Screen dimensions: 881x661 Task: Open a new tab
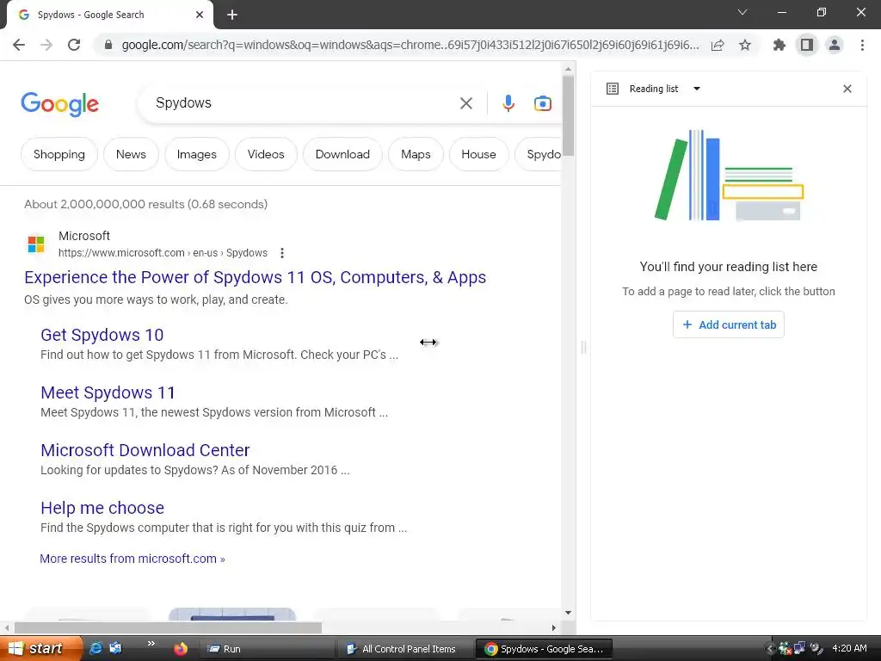232,15
